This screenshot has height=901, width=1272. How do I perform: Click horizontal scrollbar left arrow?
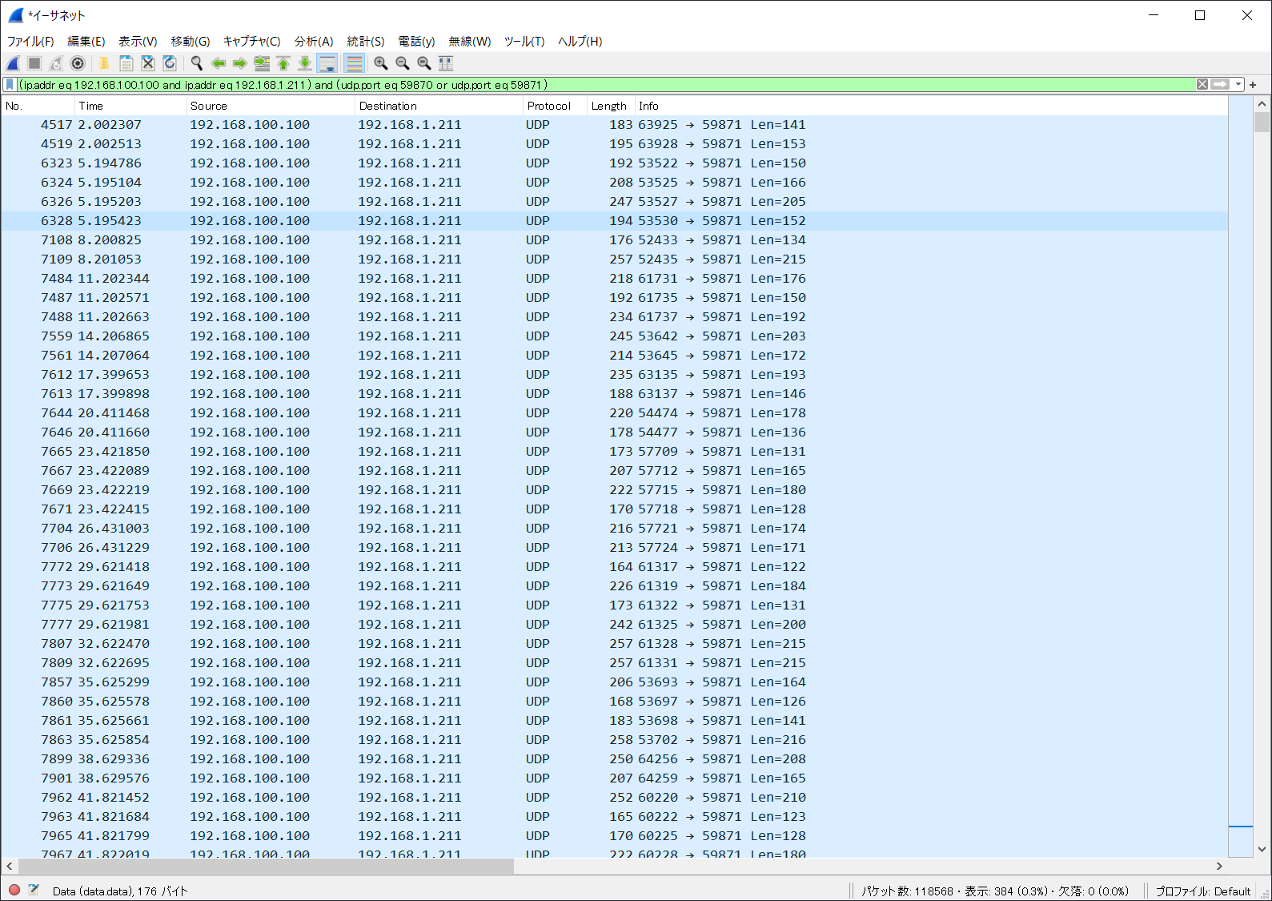coord(10,866)
